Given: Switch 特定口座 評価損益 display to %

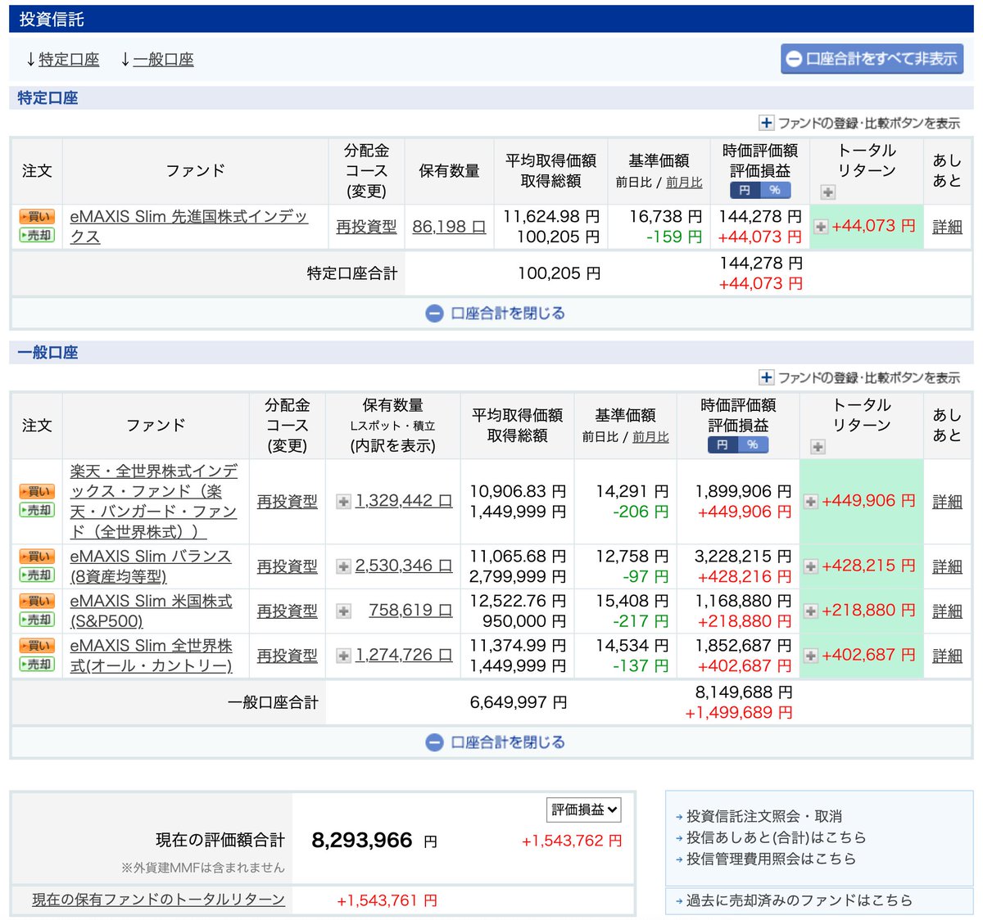Looking at the screenshot, I should point(775,190).
